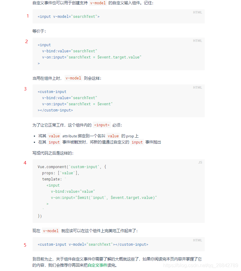Click the $emit('input', $event.target.value) line
The image size is (241, 271).
(x=104, y=198)
